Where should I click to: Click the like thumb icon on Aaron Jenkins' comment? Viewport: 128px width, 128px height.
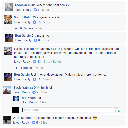click(x=35, y=10)
